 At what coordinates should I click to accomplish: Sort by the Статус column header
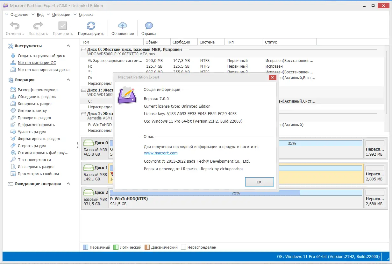click(289, 42)
